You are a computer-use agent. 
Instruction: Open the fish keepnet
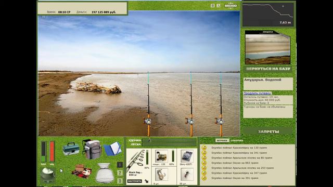[x=105, y=173]
